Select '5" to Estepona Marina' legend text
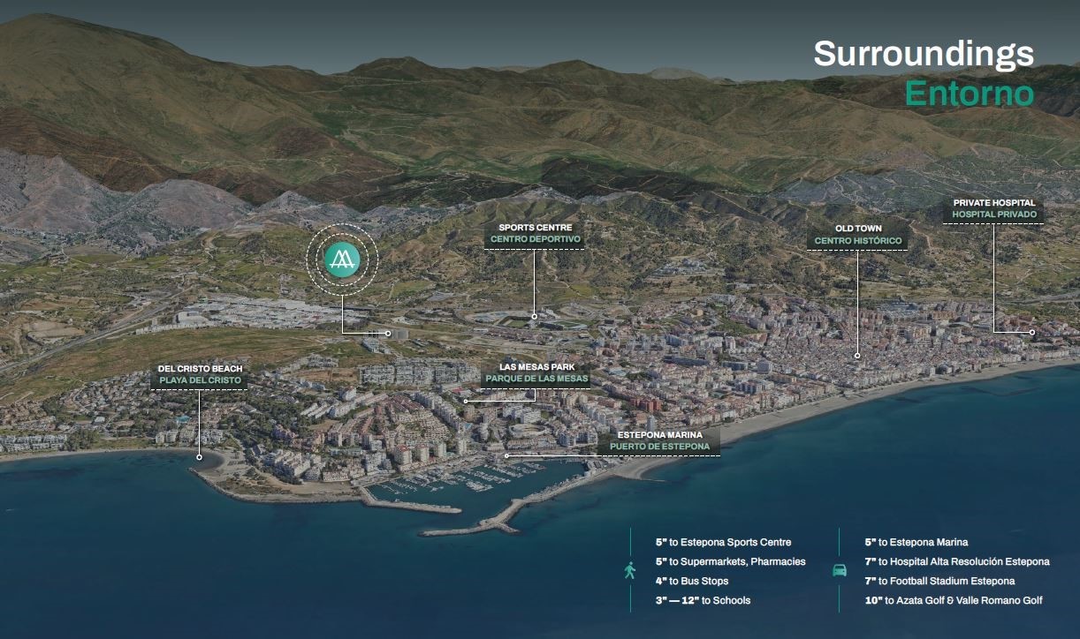Image resolution: width=1080 pixels, height=639 pixels. coord(916,542)
